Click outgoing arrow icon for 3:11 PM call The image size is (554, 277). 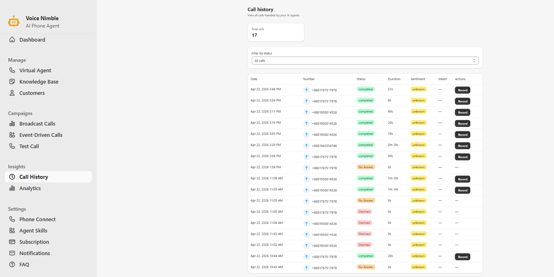point(307,112)
